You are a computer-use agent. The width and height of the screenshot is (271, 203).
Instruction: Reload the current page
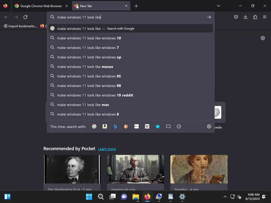(x=25, y=17)
